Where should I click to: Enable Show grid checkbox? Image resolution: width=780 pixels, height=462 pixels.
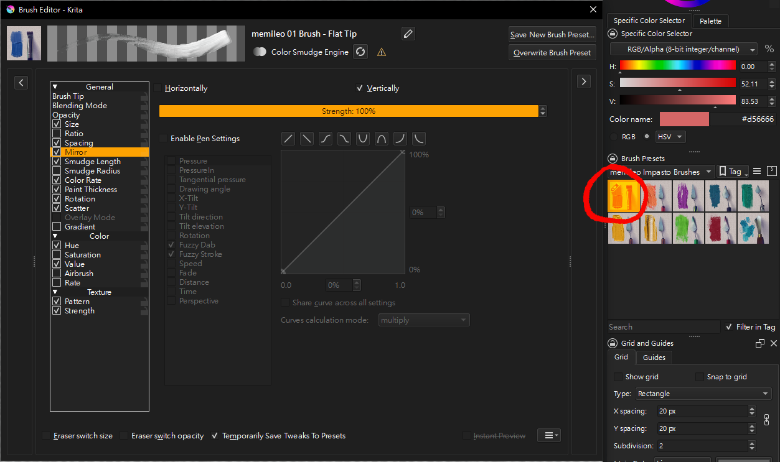tap(618, 377)
